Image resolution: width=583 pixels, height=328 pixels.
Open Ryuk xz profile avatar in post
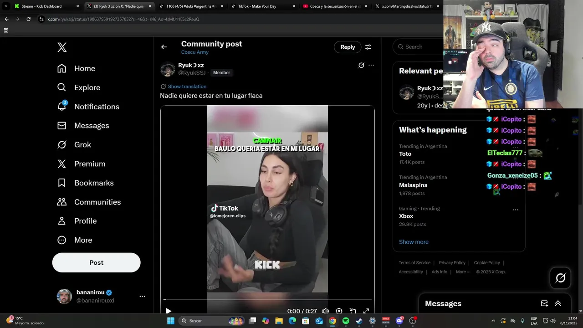(168, 69)
